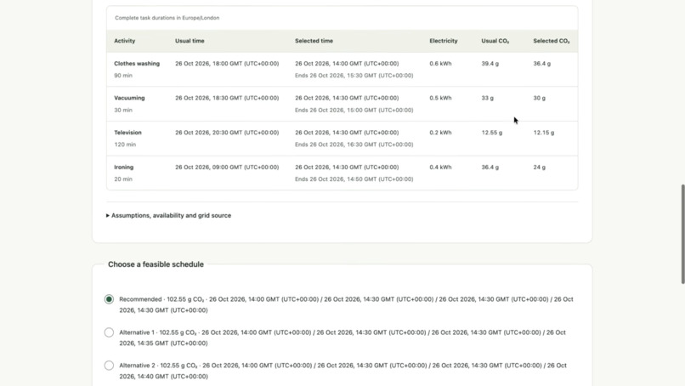Screen dimensions: 685x386
Task: Click the Ends 26 Oct 2026, 14:50 text
Action: pos(354,179)
